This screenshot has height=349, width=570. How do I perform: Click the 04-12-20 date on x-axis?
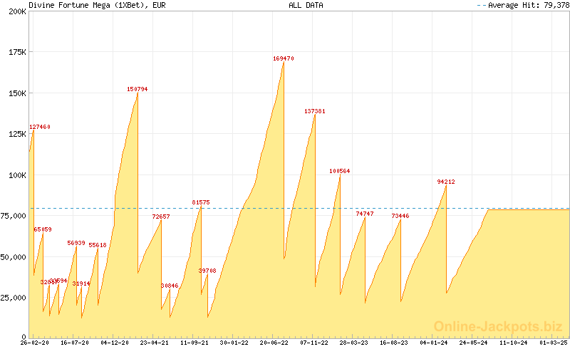tap(115, 343)
